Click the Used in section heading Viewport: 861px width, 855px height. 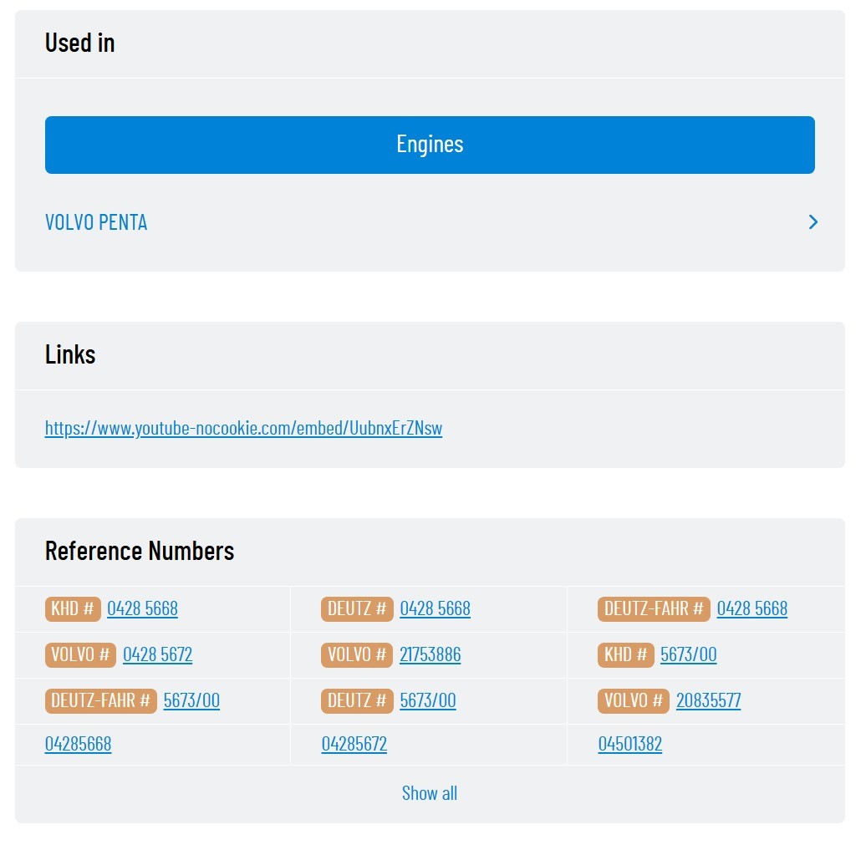click(79, 43)
